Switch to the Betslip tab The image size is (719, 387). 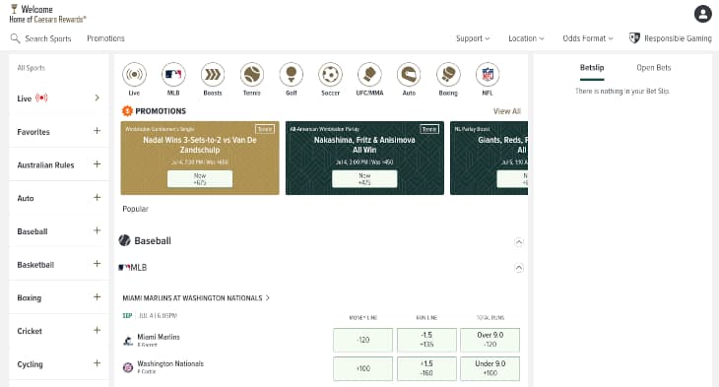[592, 68]
